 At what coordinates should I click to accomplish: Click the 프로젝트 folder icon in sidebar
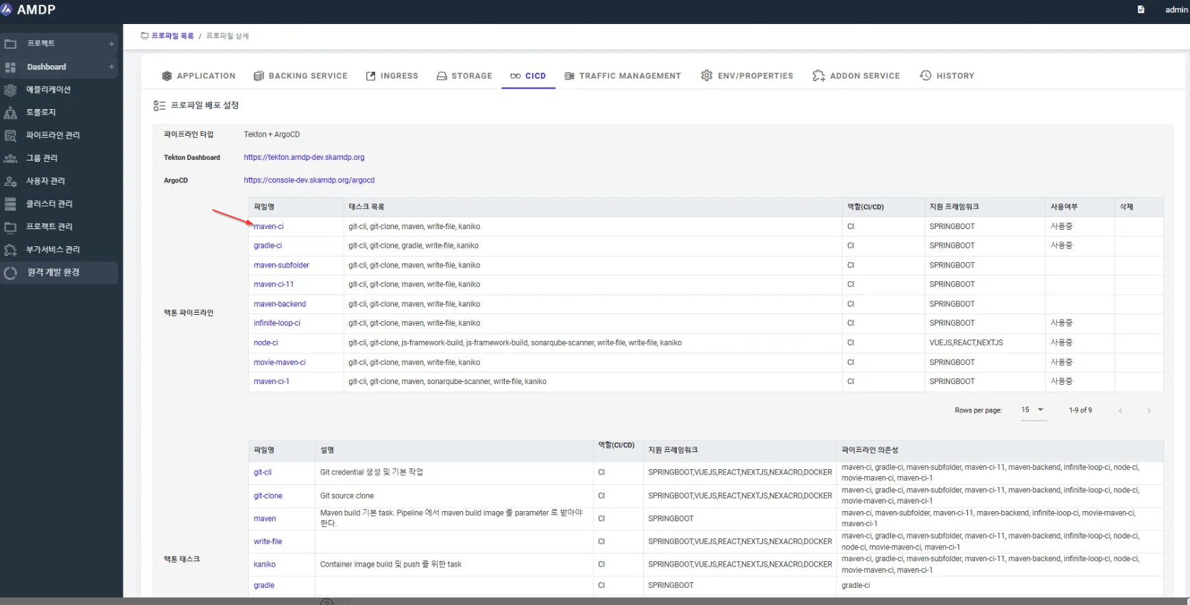pyautogui.click(x=10, y=44)
